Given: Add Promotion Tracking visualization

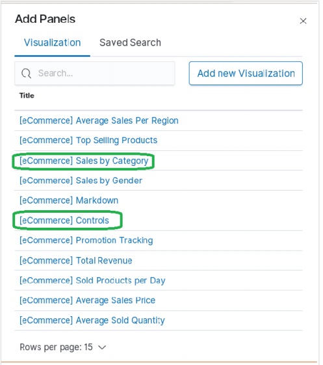Looking at the screenshot, I should [x=86, y=241].
